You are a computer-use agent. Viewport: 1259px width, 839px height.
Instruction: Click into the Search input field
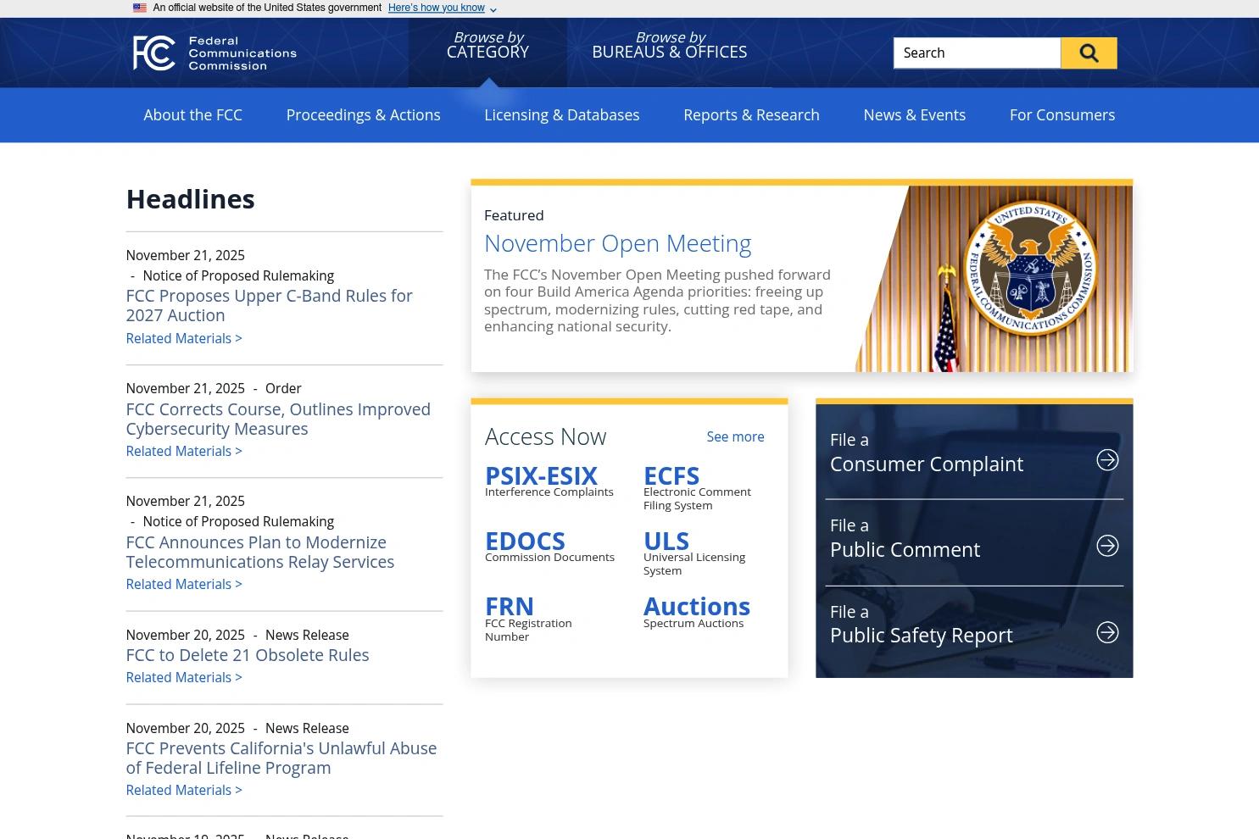point(977,53)
